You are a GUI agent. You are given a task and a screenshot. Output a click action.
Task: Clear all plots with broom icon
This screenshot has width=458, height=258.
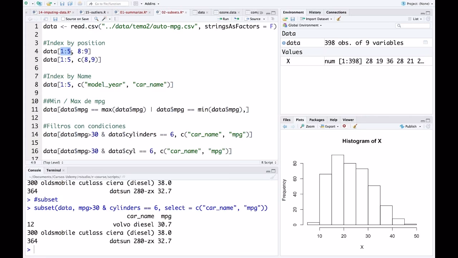(x=355, y=126)
